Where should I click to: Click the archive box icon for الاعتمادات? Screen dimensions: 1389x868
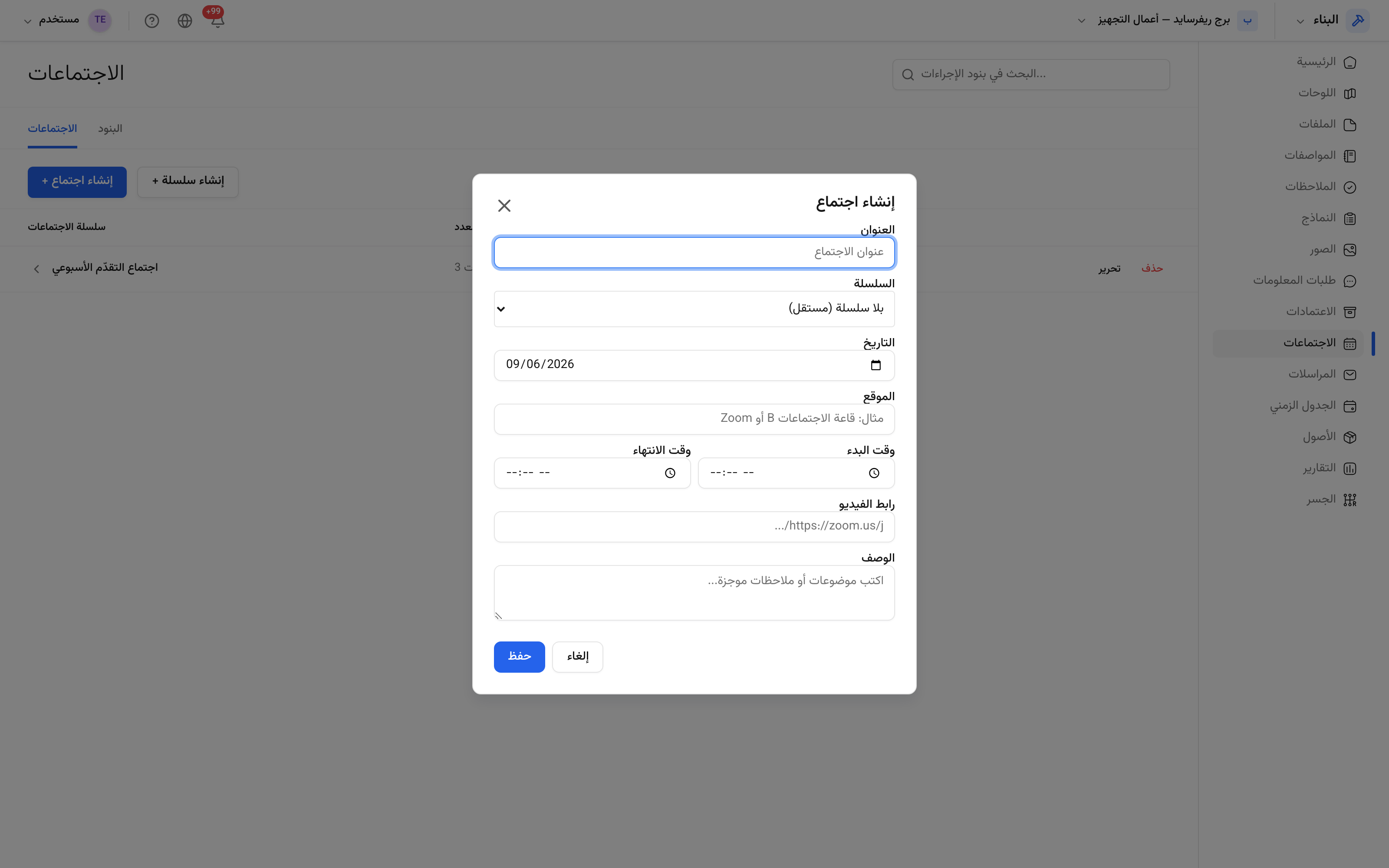tap(1350, 312)
